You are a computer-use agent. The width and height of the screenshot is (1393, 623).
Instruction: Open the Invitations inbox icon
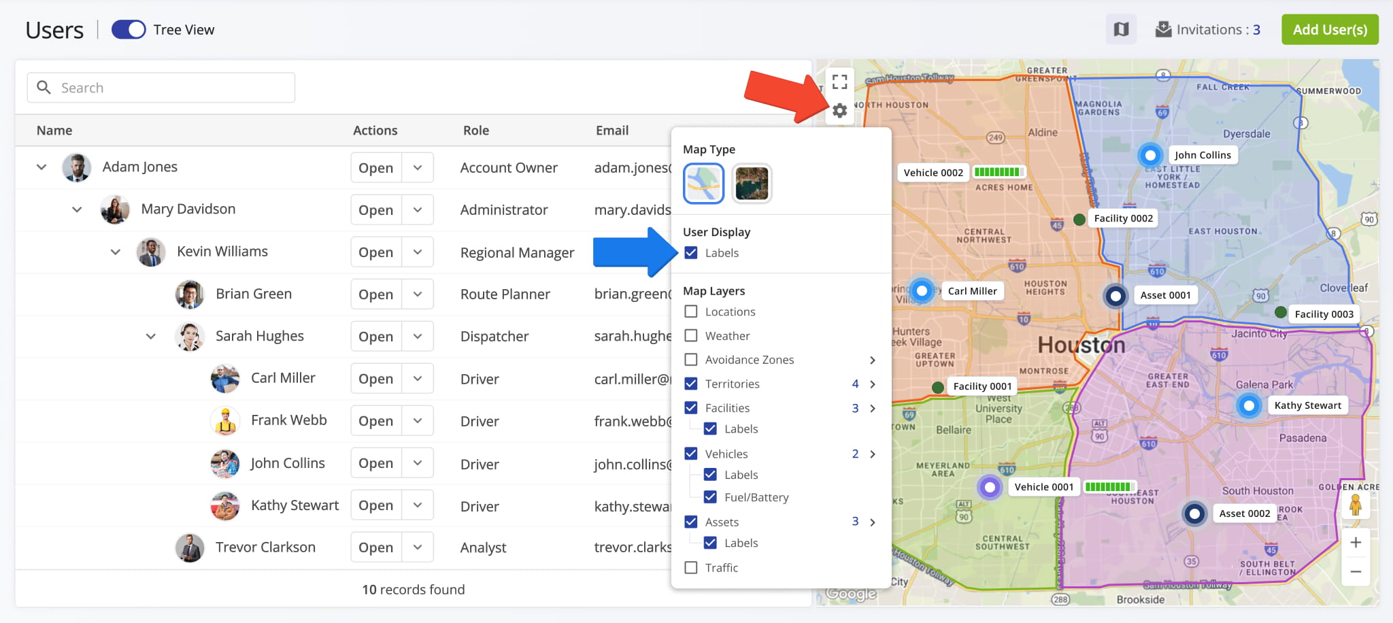(1164, 29)
